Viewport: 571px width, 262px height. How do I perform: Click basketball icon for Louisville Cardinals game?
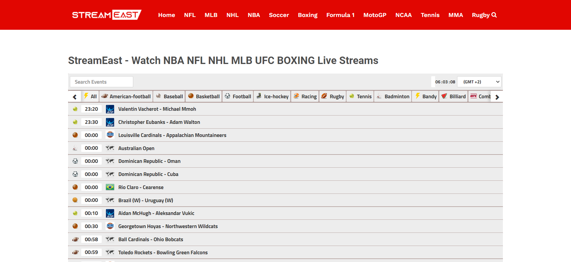(x=75, y=135)
